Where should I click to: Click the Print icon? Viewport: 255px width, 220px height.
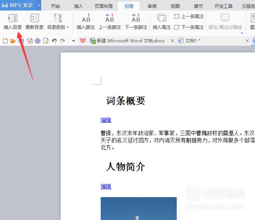pos(38,41)
